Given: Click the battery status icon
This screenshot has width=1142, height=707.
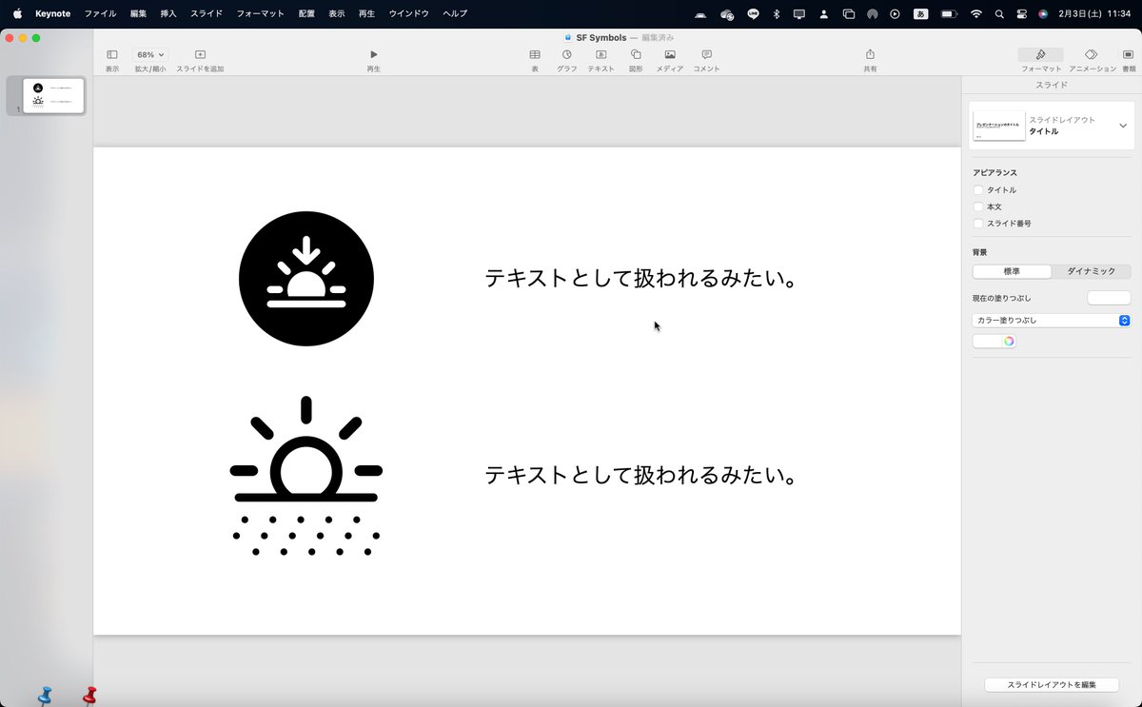Looking at the screenshot, I should pyautogui.click(x=948, y=14).
